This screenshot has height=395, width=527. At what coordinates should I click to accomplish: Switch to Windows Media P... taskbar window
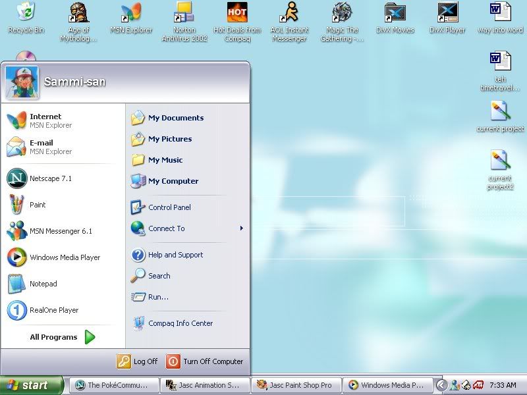click(387, 385)
